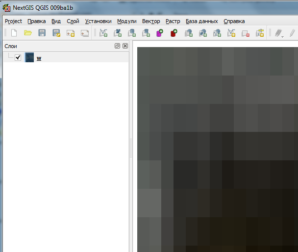Open project with yellow folder icon
Image resolution: width=298 pixels, height=252 pixels.
(x=28, y=33)
